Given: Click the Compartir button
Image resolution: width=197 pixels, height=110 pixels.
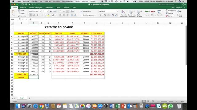Looking at the screenshot, I should [177, 7].
